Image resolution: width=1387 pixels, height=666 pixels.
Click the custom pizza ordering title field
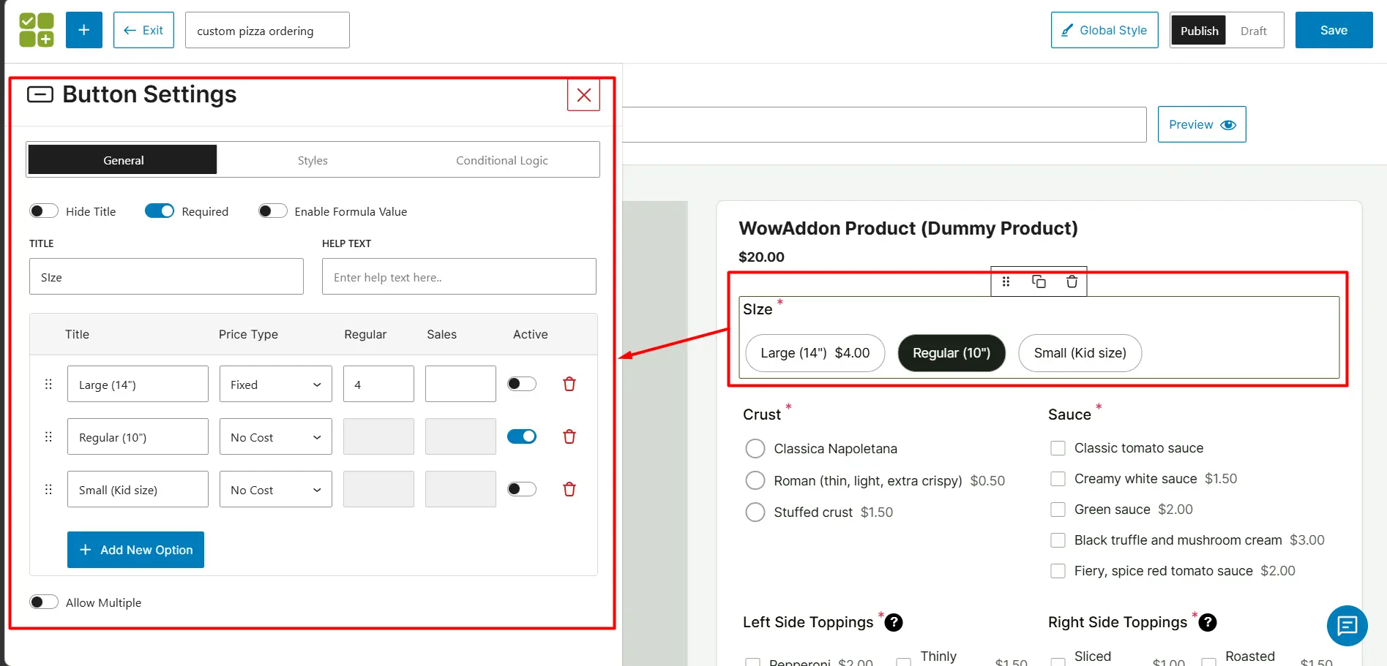266,30
